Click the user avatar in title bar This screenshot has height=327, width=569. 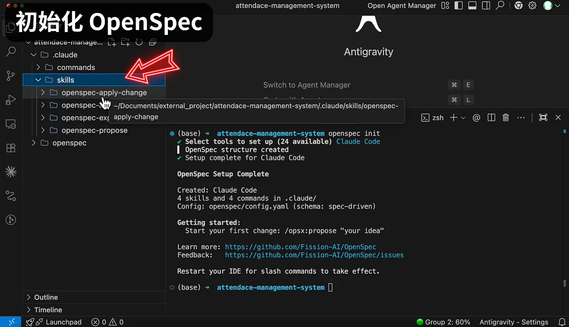tap(547, 6)
